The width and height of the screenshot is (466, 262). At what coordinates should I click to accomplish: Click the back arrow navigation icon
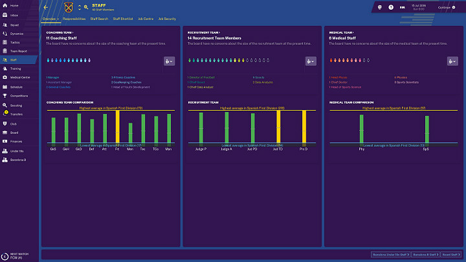point(45,7)
